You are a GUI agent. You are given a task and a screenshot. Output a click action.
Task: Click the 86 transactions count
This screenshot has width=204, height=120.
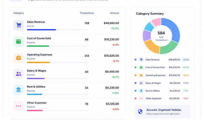click(86, 40)
